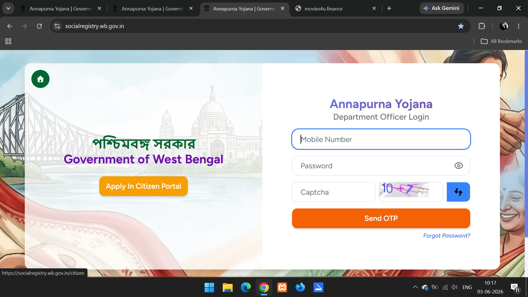Toggle password visibility eye icon

pyautogui.click(x=458, y=166)
